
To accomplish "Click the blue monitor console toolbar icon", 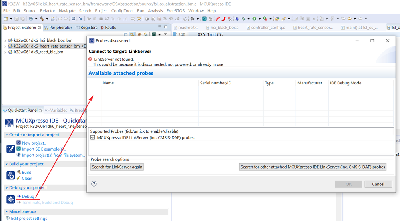I will click(73, 19).
